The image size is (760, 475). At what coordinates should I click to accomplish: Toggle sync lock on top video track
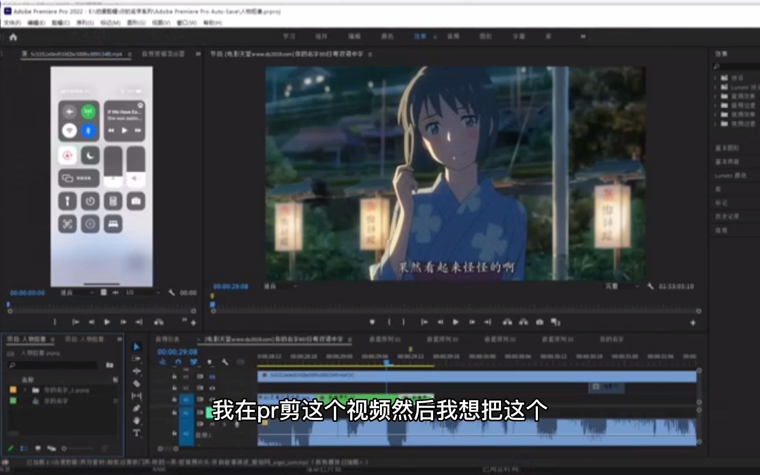[200, 377]
